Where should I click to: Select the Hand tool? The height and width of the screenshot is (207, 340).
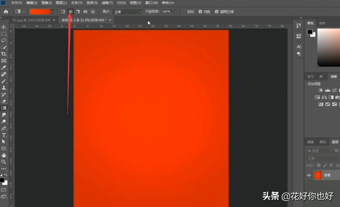[4, 155]
